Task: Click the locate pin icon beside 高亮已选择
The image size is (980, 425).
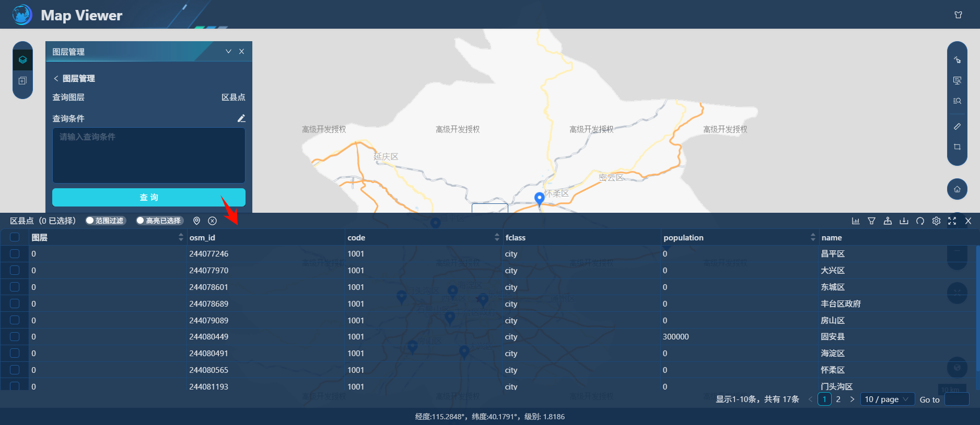Action: tap(197, 221)
